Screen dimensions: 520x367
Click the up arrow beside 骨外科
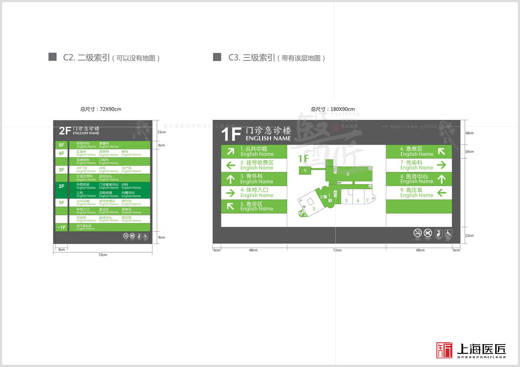click(231, 179)
